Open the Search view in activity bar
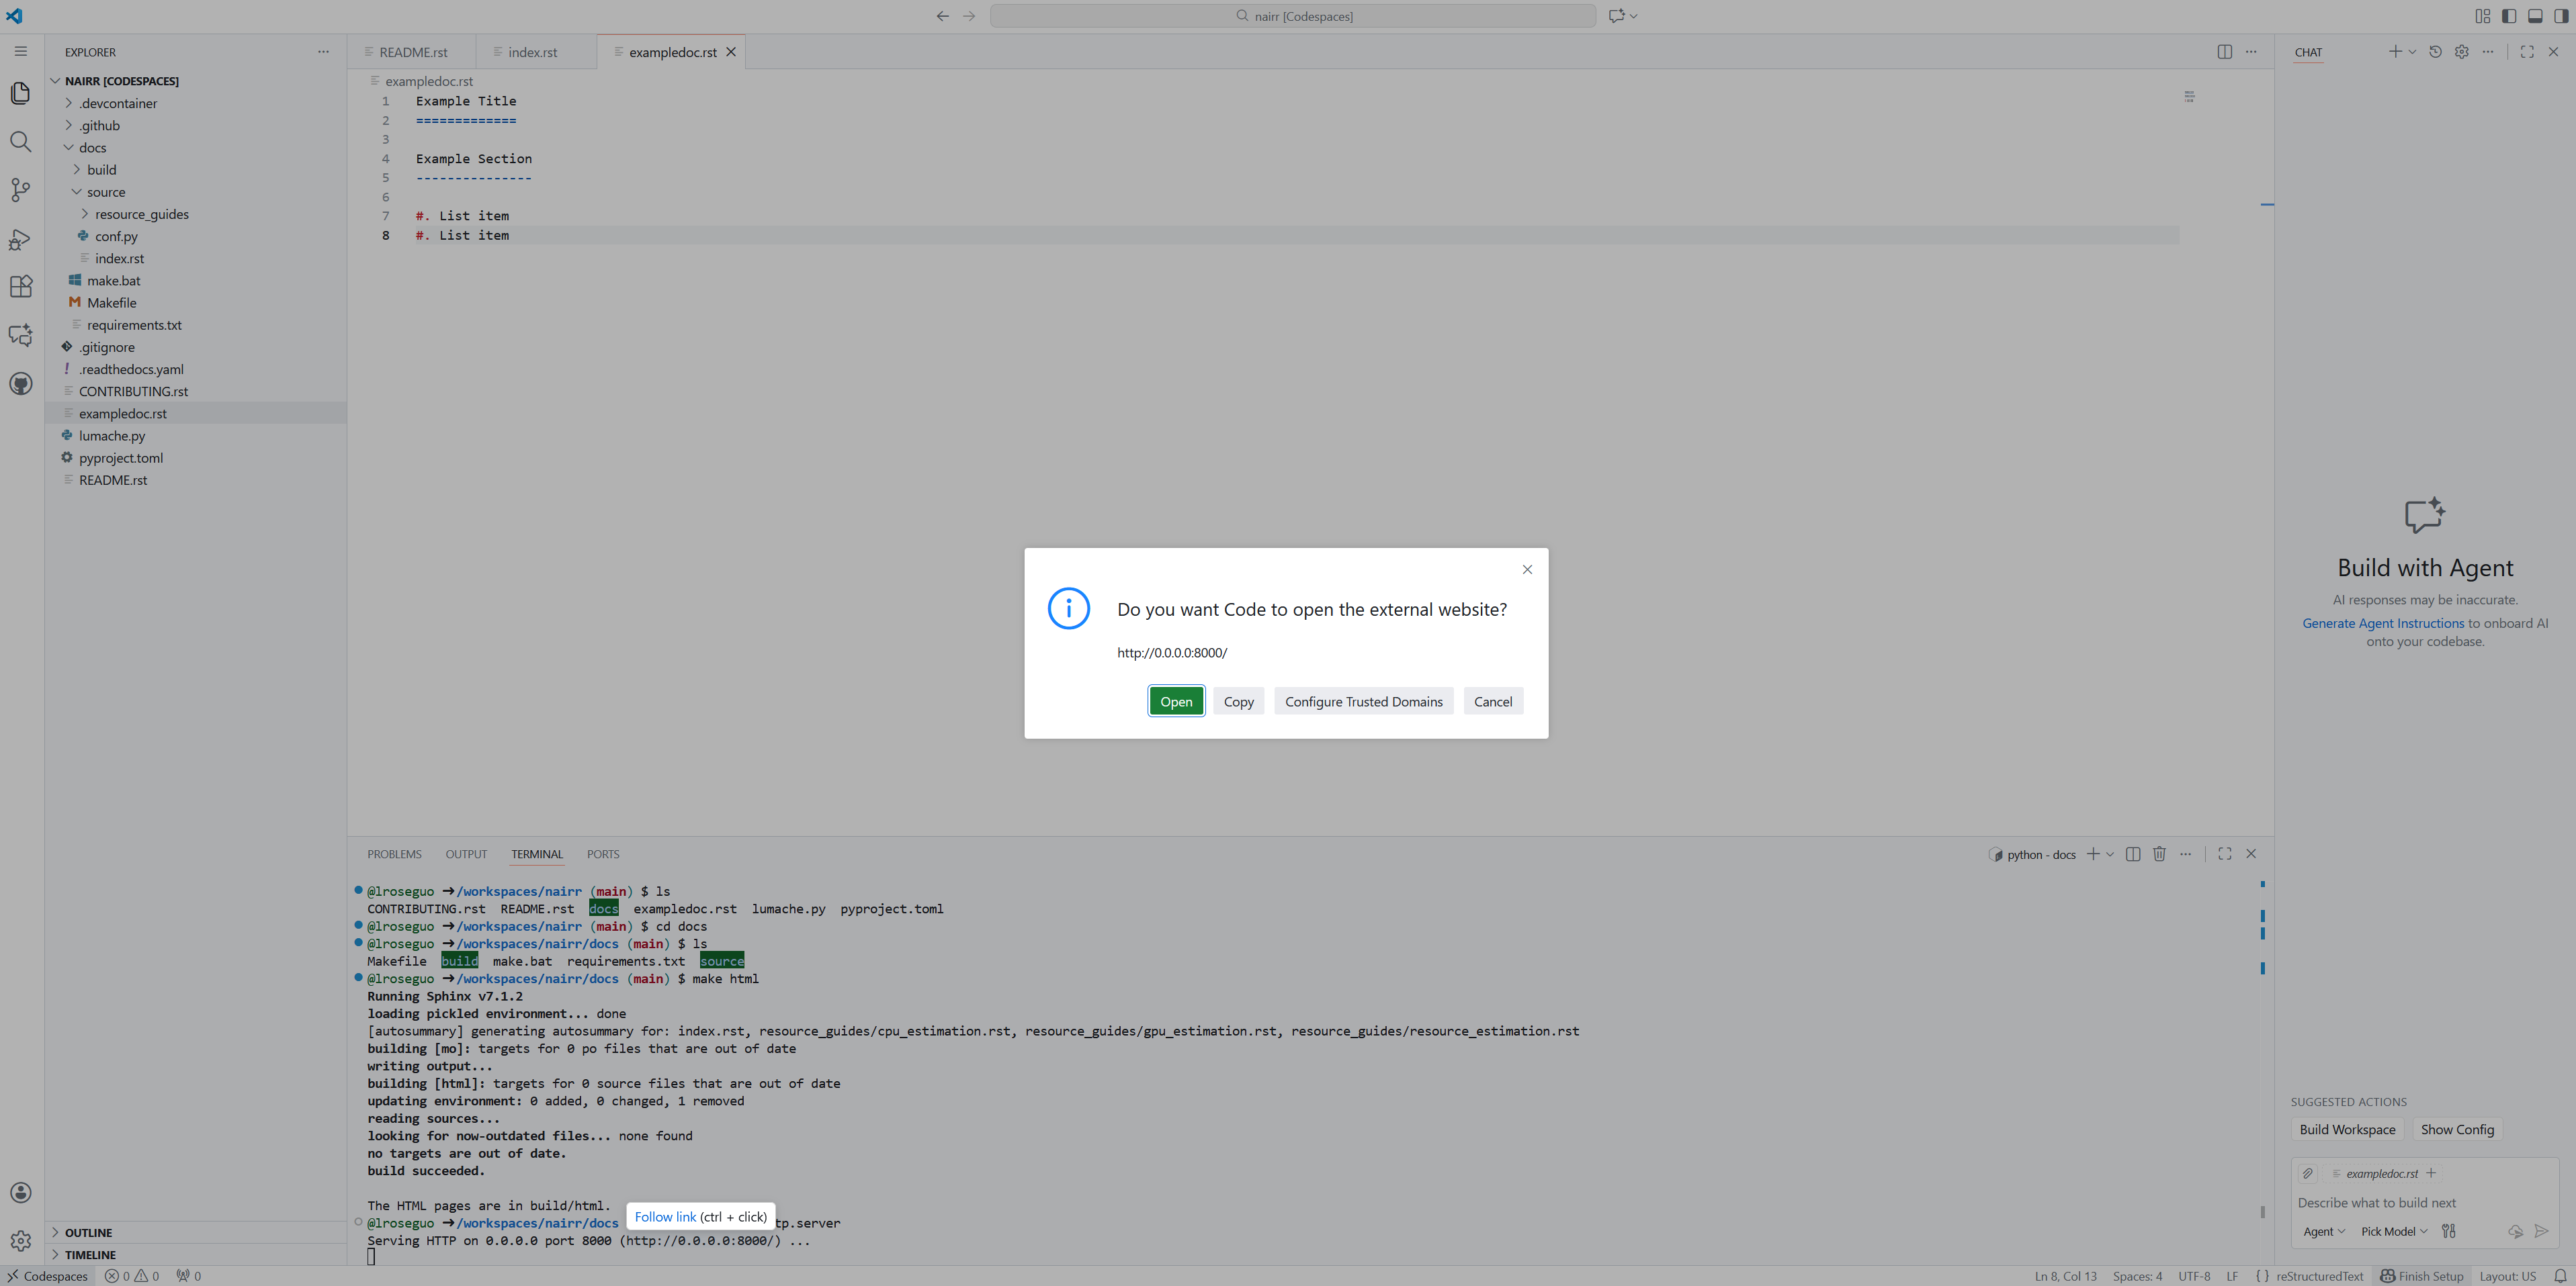The width and height of the screenshot is (2576, 1286). (x=21, y=142)
